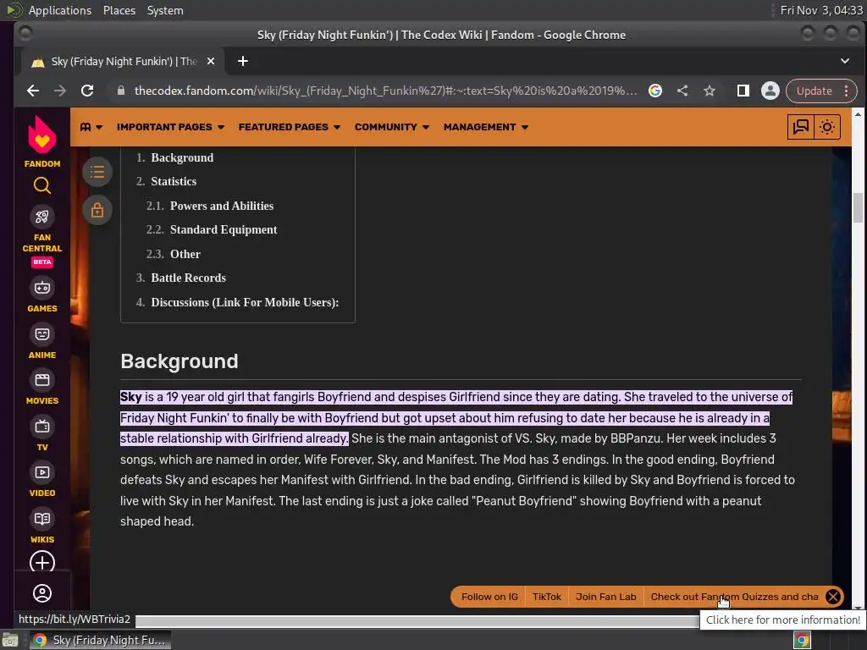Select the Sky (Friday Night Funkin') tab
This screenshot has height=650, width=867.
pos(123,61)
